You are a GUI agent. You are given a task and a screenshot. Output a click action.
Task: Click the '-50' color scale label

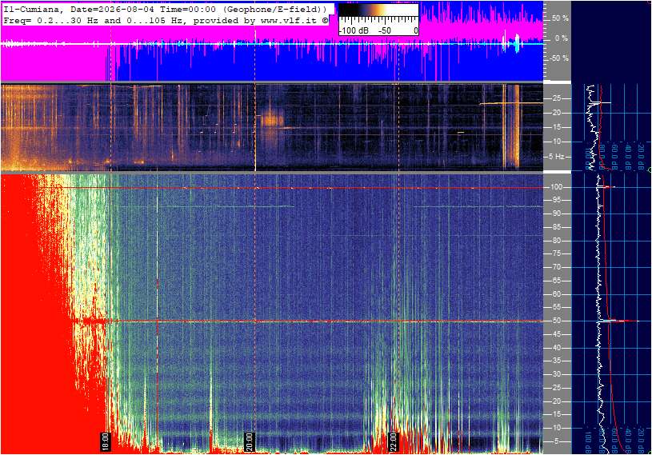coord(385,30)
